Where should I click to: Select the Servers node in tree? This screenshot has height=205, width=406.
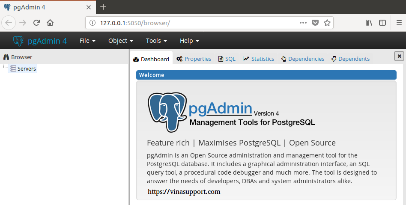point(23,68)
